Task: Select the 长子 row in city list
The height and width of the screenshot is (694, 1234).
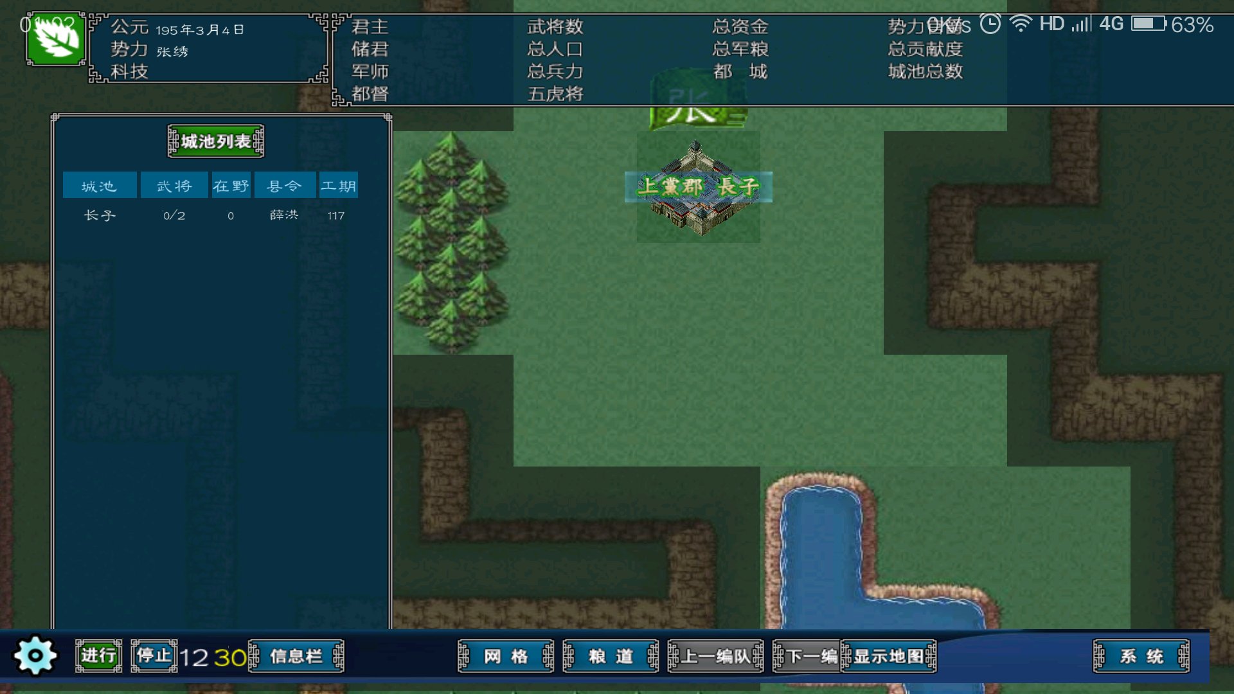Action: [x=100, y=215]
